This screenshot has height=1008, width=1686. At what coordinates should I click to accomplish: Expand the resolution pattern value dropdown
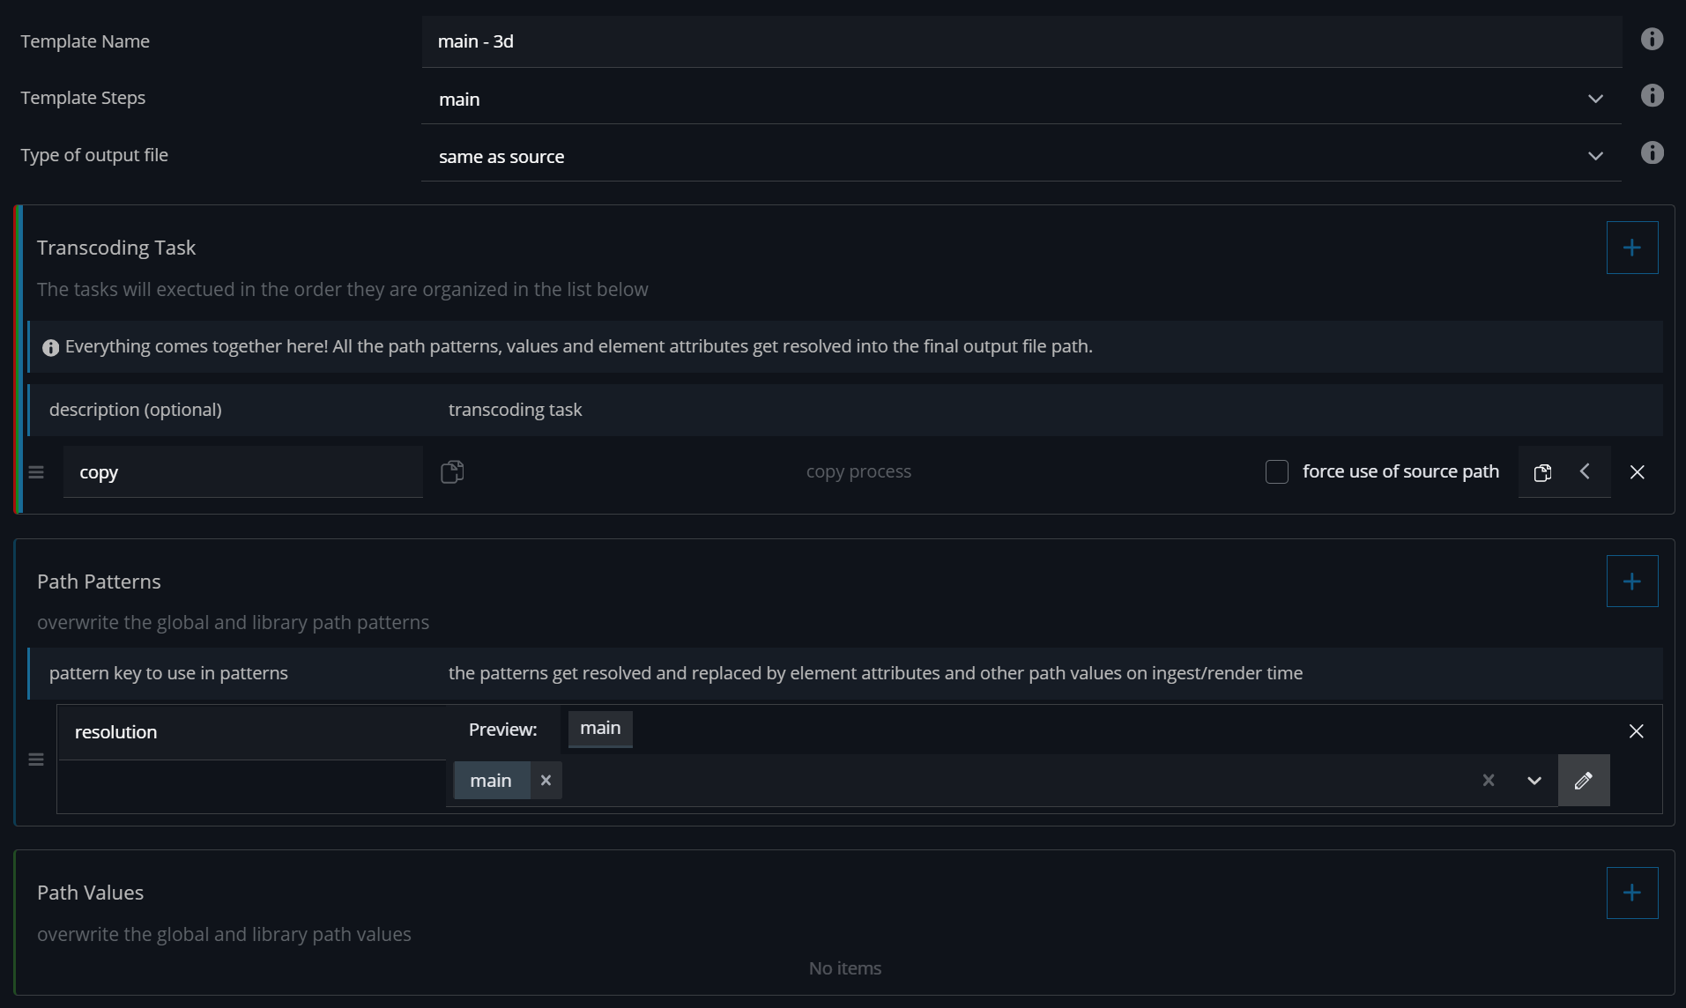(x=1534, y=781)
